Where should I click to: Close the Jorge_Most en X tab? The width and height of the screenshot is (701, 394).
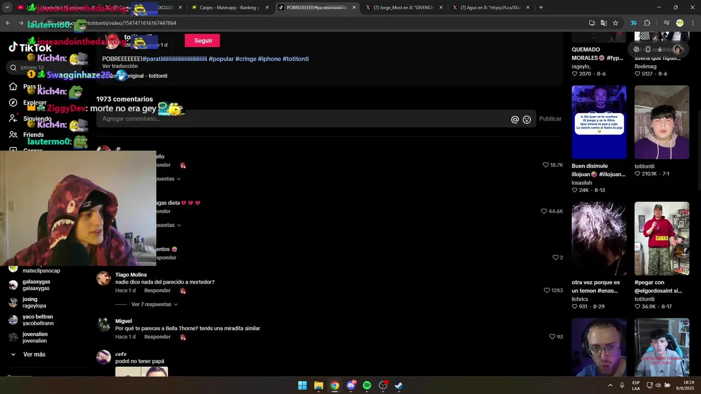coord(441,8)
